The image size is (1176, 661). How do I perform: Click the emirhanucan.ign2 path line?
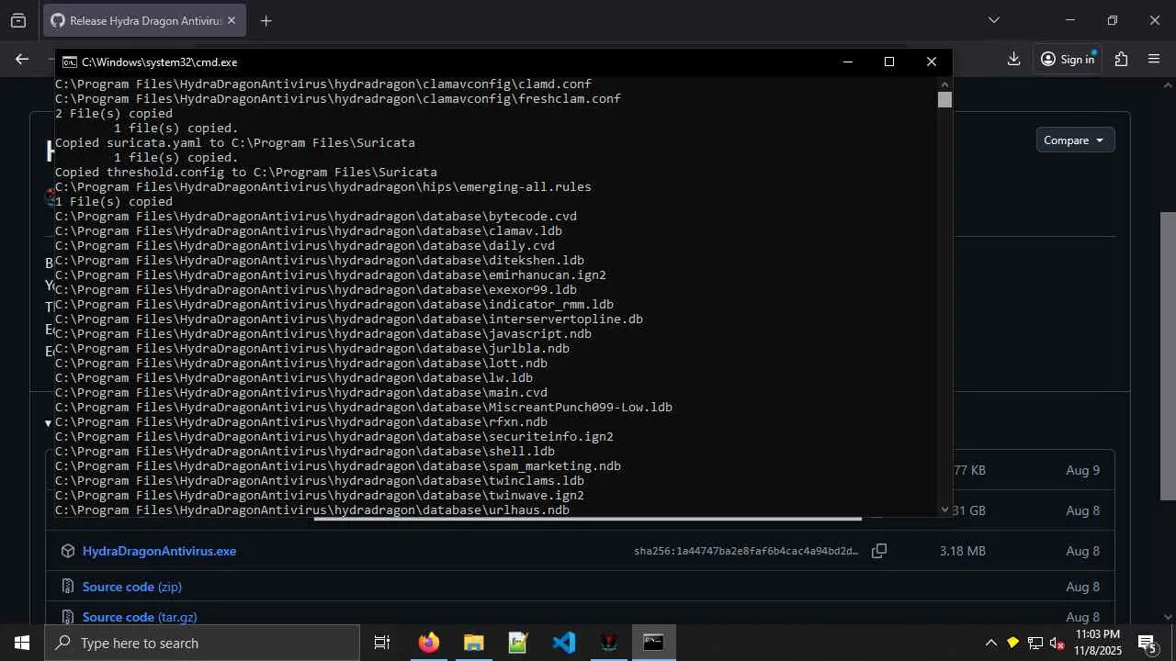click(330, 275)
